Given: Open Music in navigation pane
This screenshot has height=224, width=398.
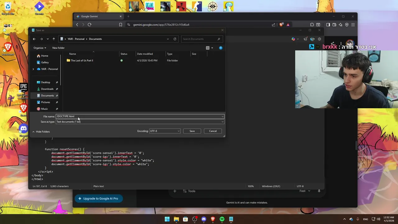Looking at the screenshot, I should [x=44, y=109].
